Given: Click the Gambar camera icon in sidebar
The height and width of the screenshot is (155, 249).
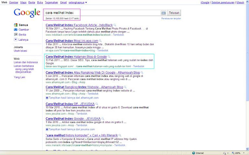Looking at the screenshot, I should [x=16, y=29].
